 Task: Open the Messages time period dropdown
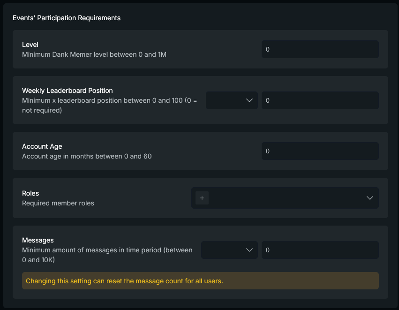pos(229,250)
